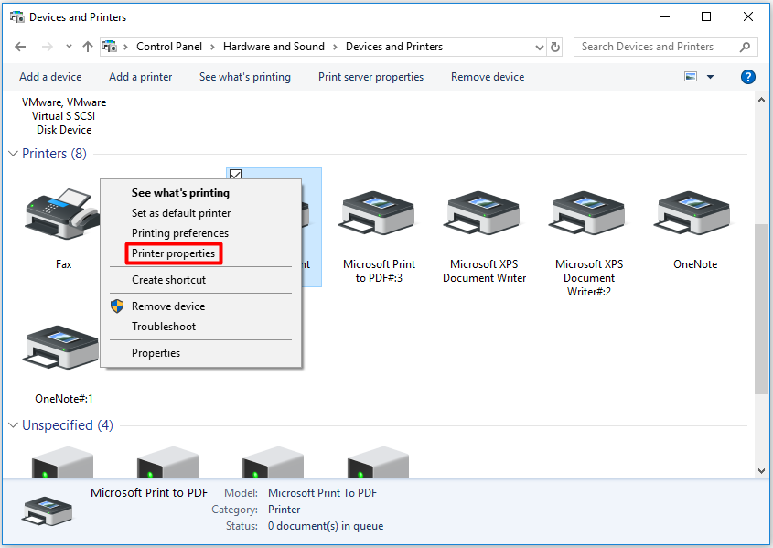Screen dimensions: 773x548
Task: Click the Forward navigation arrow
Action: [48, 47]
